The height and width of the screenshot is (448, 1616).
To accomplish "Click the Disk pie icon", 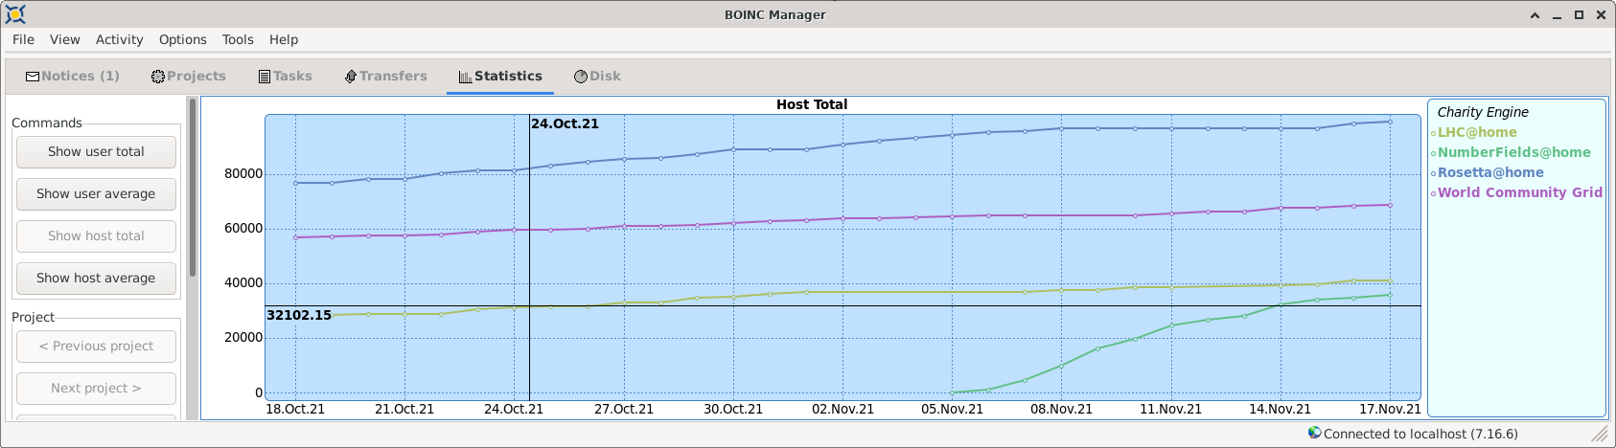I will 581,77.
